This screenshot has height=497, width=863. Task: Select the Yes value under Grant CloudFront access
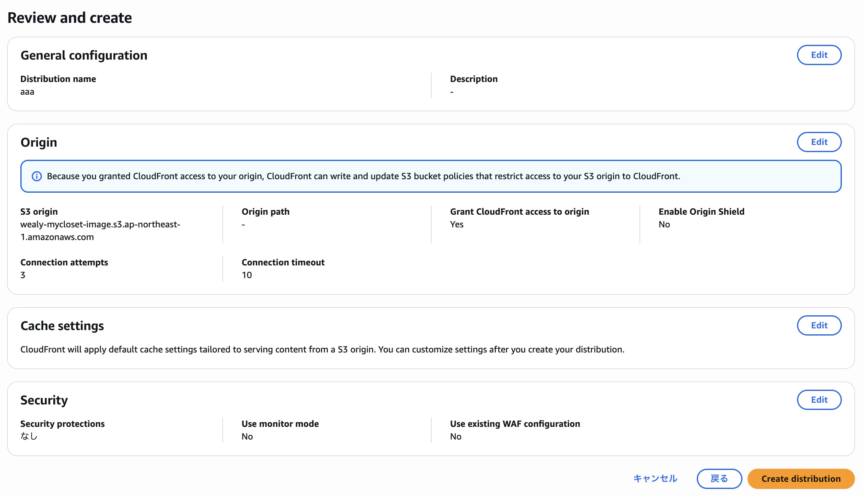click(x=457, y=224)
